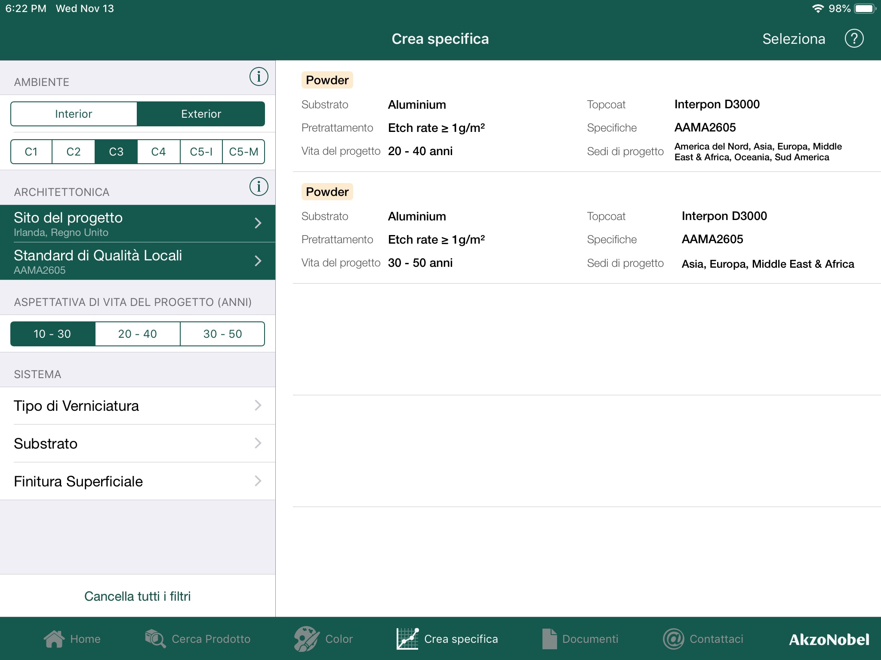Choose corrosivity class C4
Viewport: 881px width, 660px height.
pos(158,152)
